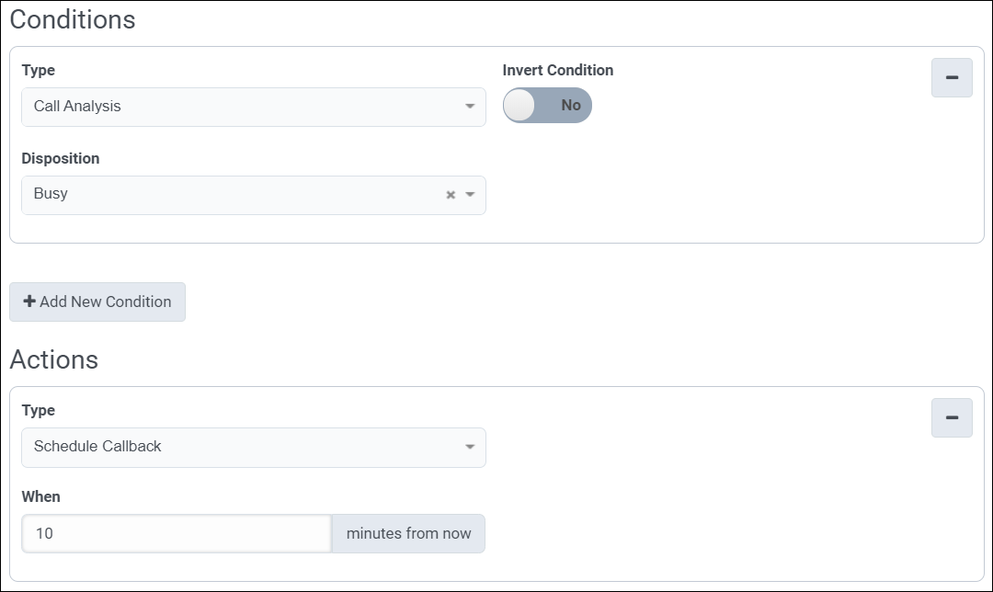Click the When label
993x592 pixels.
pos(41,497)
